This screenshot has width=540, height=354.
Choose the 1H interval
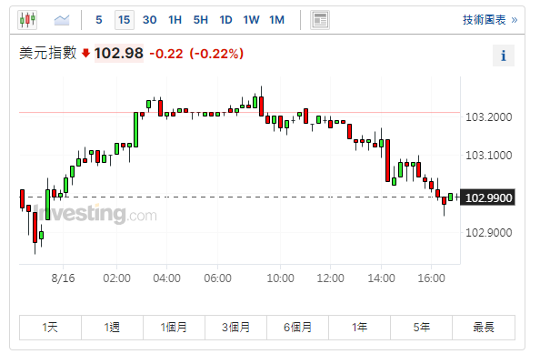[175, 20]
